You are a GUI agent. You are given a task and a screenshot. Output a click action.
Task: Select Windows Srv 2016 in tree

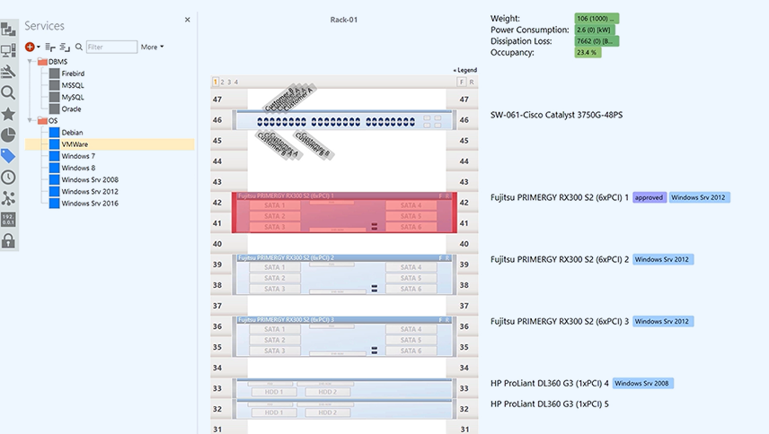pos(90,203)
